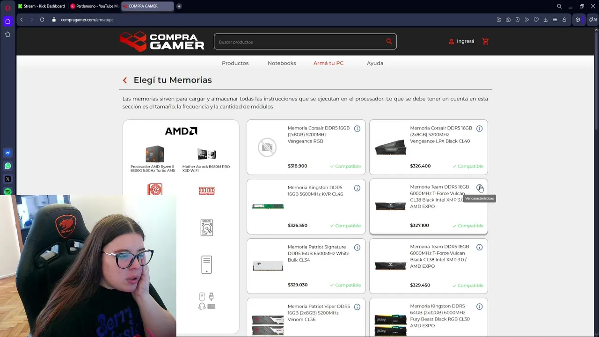Open browser profile account icon
The image size is (599, 337).
(x=564, y=20)
